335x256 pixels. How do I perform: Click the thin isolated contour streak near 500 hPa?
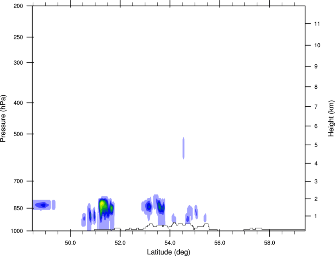coord(183,148)
